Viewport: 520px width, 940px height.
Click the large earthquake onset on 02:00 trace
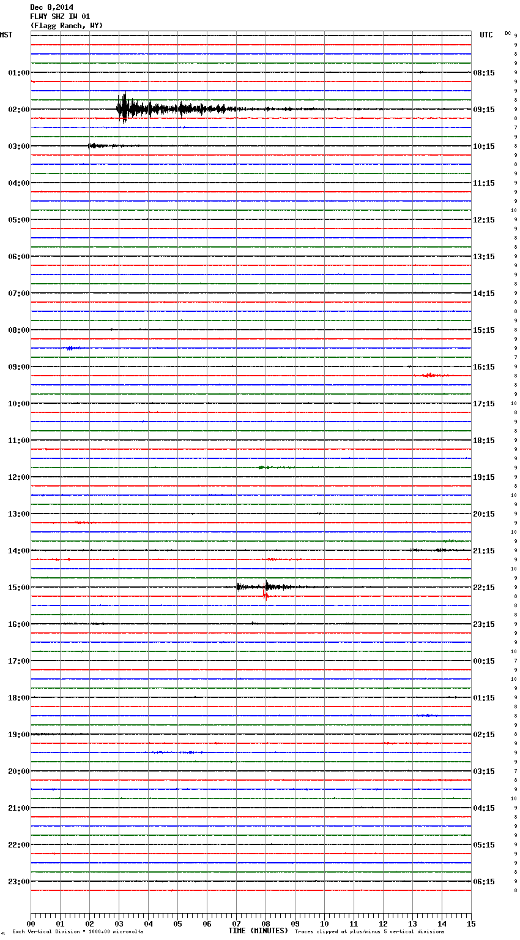click(124, 108)
